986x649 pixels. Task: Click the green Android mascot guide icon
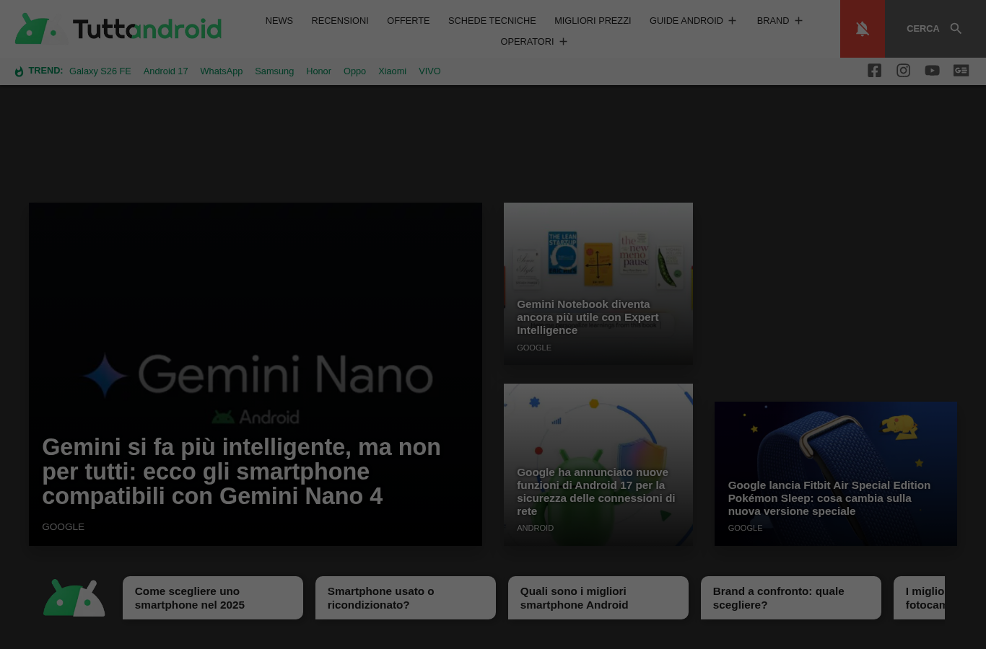coord(74,598)
